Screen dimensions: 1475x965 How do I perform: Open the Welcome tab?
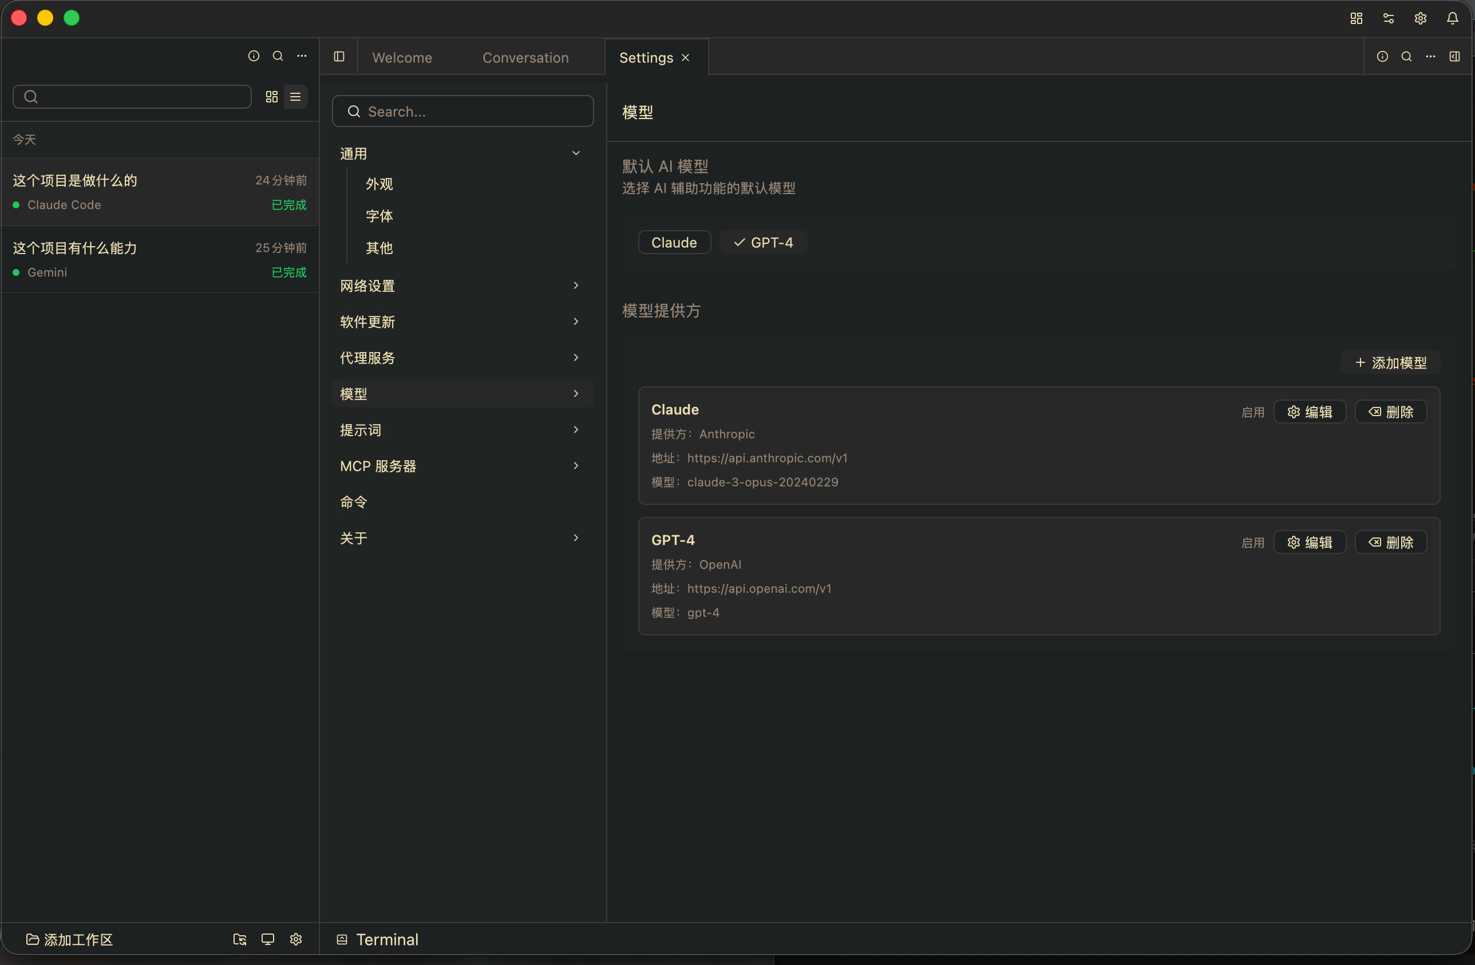tap(402, 58)
